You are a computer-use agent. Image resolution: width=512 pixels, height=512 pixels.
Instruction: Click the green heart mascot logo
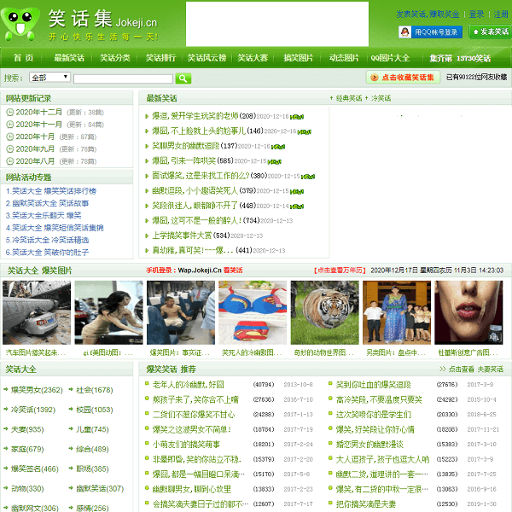(x=20, y=24)
